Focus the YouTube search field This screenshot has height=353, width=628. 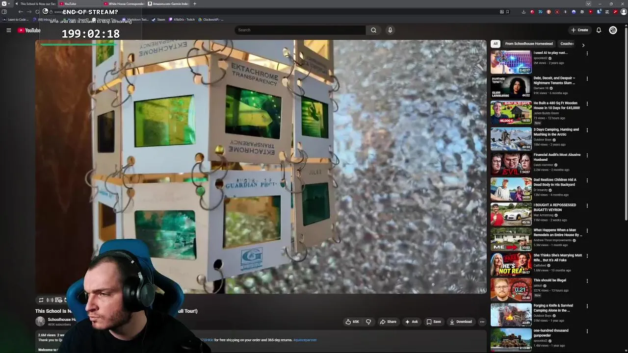tap(300, 30)
